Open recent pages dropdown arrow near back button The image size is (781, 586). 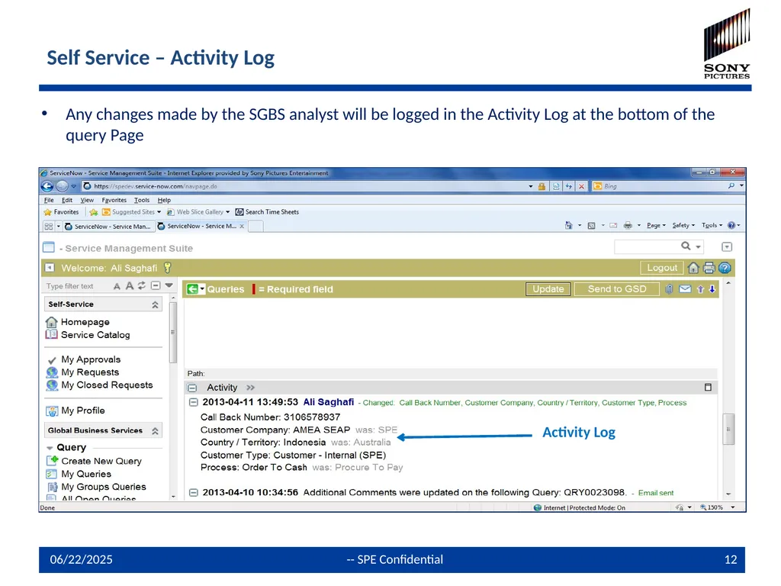coord(74,186)
